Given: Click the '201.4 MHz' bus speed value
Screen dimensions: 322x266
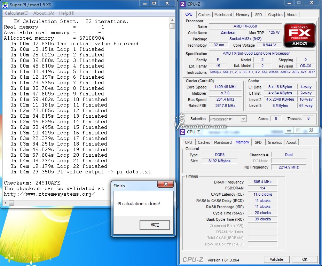Looking at the screenshot, I should coord(225,100).
